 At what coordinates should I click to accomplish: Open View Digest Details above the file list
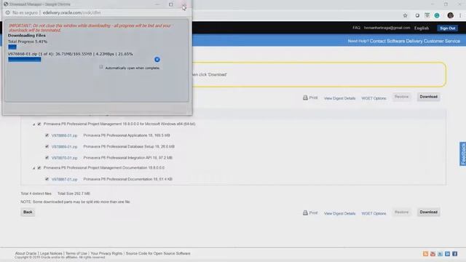340,98
